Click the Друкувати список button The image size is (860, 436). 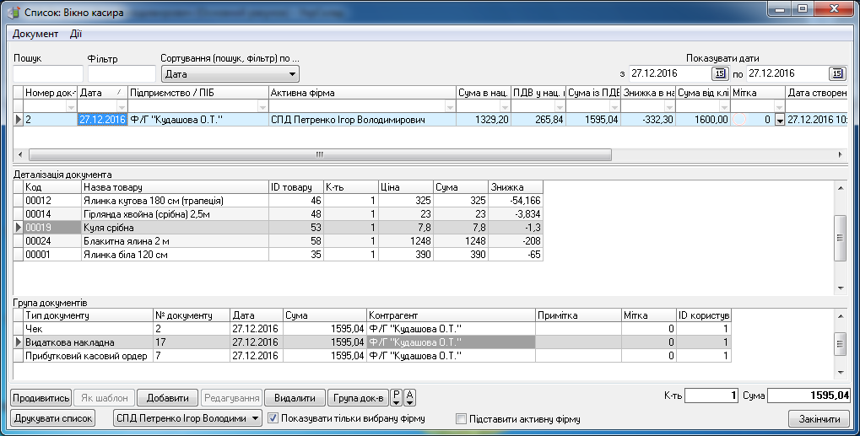coord(52,418)
